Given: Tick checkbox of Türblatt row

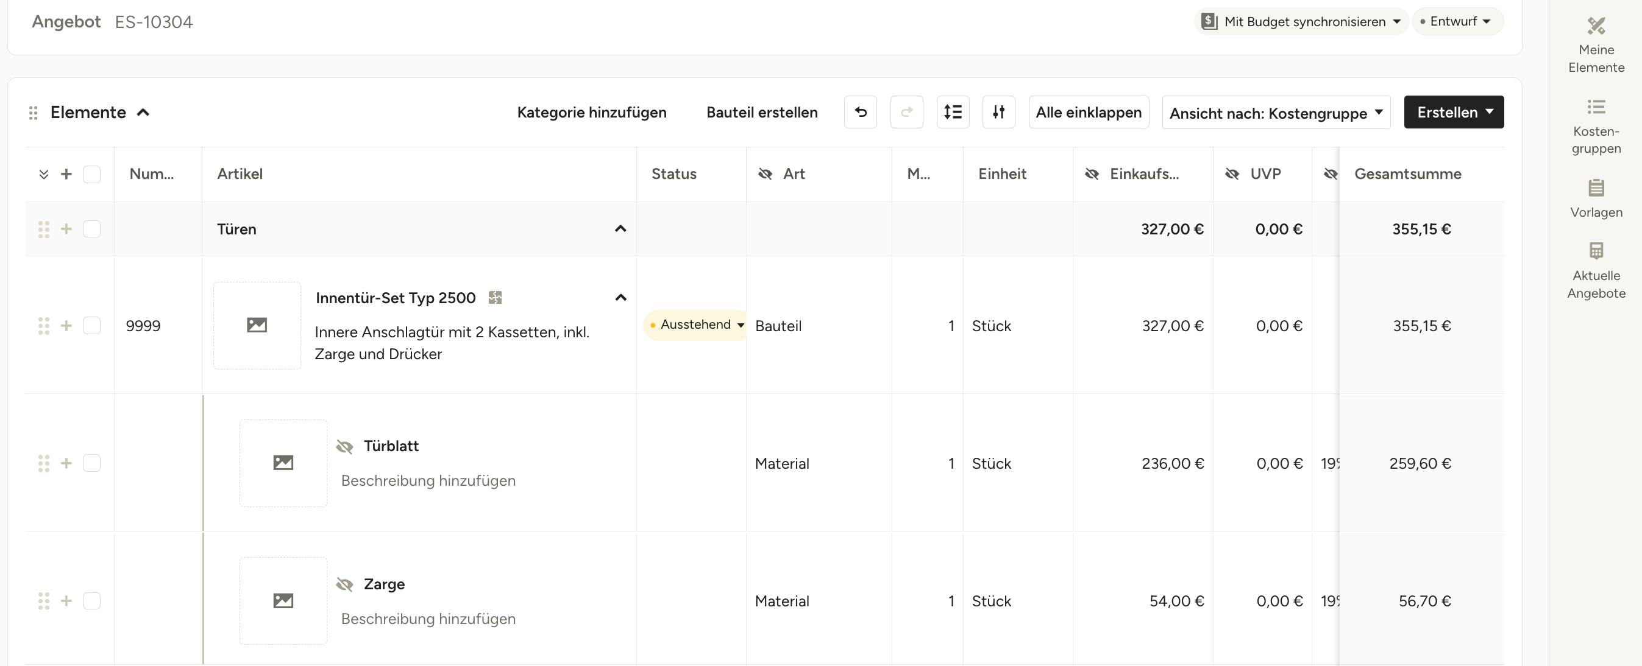Looking at the screenshot, I should [x=92, y=463].
